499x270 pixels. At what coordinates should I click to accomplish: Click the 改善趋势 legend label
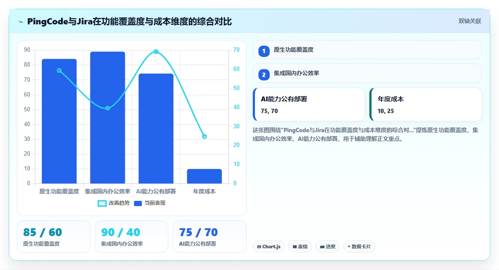tap(119, 203)
